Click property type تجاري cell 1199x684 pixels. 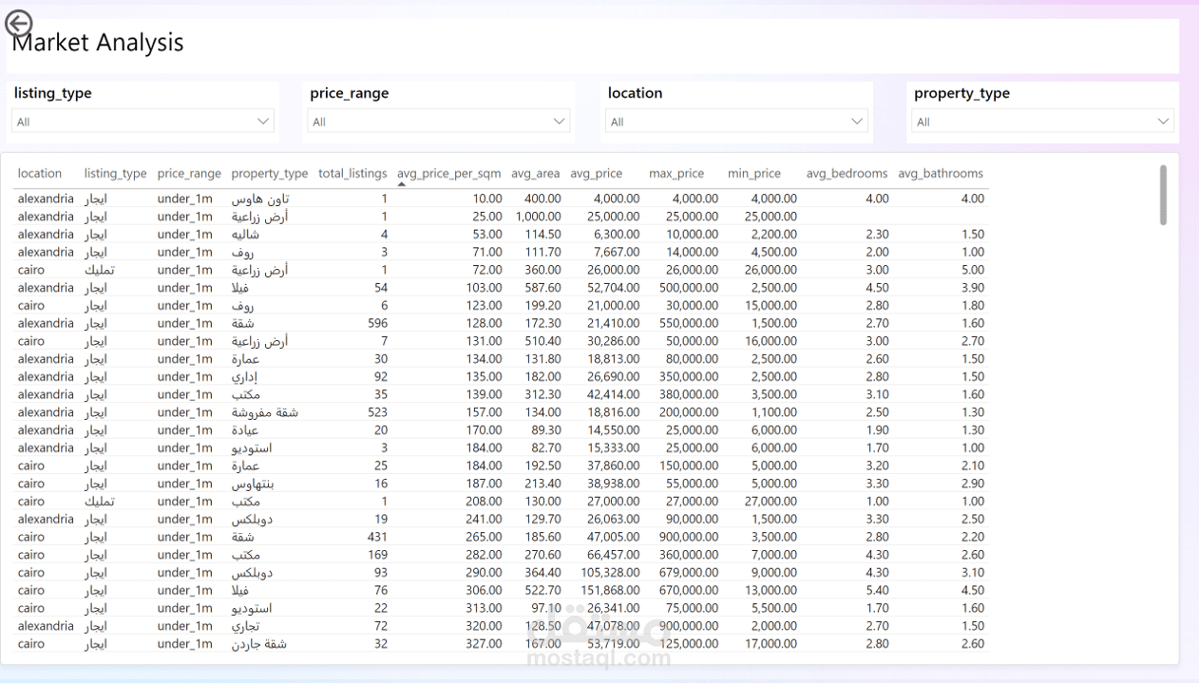tap(245, 626)
